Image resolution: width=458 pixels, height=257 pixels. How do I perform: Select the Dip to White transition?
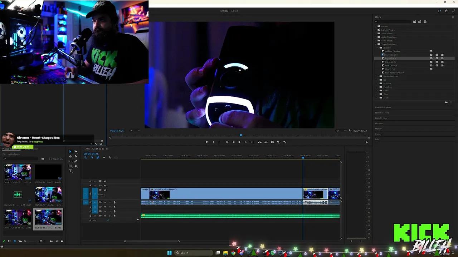390,62
